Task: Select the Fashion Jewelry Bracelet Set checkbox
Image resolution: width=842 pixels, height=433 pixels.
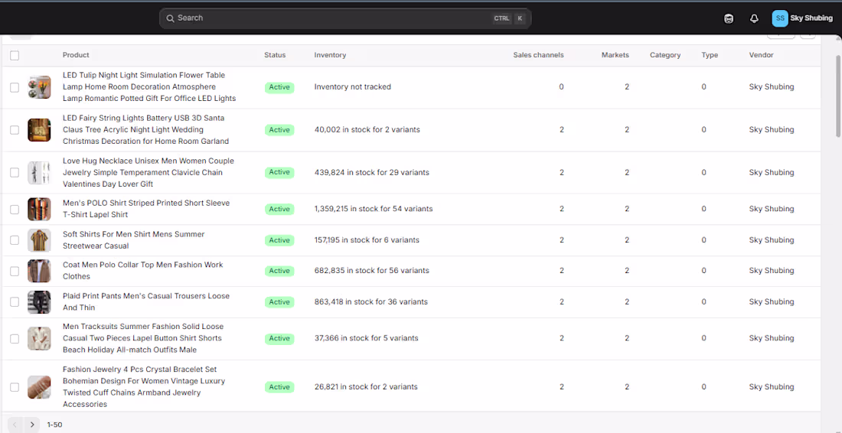Action: tap(15, 387)
